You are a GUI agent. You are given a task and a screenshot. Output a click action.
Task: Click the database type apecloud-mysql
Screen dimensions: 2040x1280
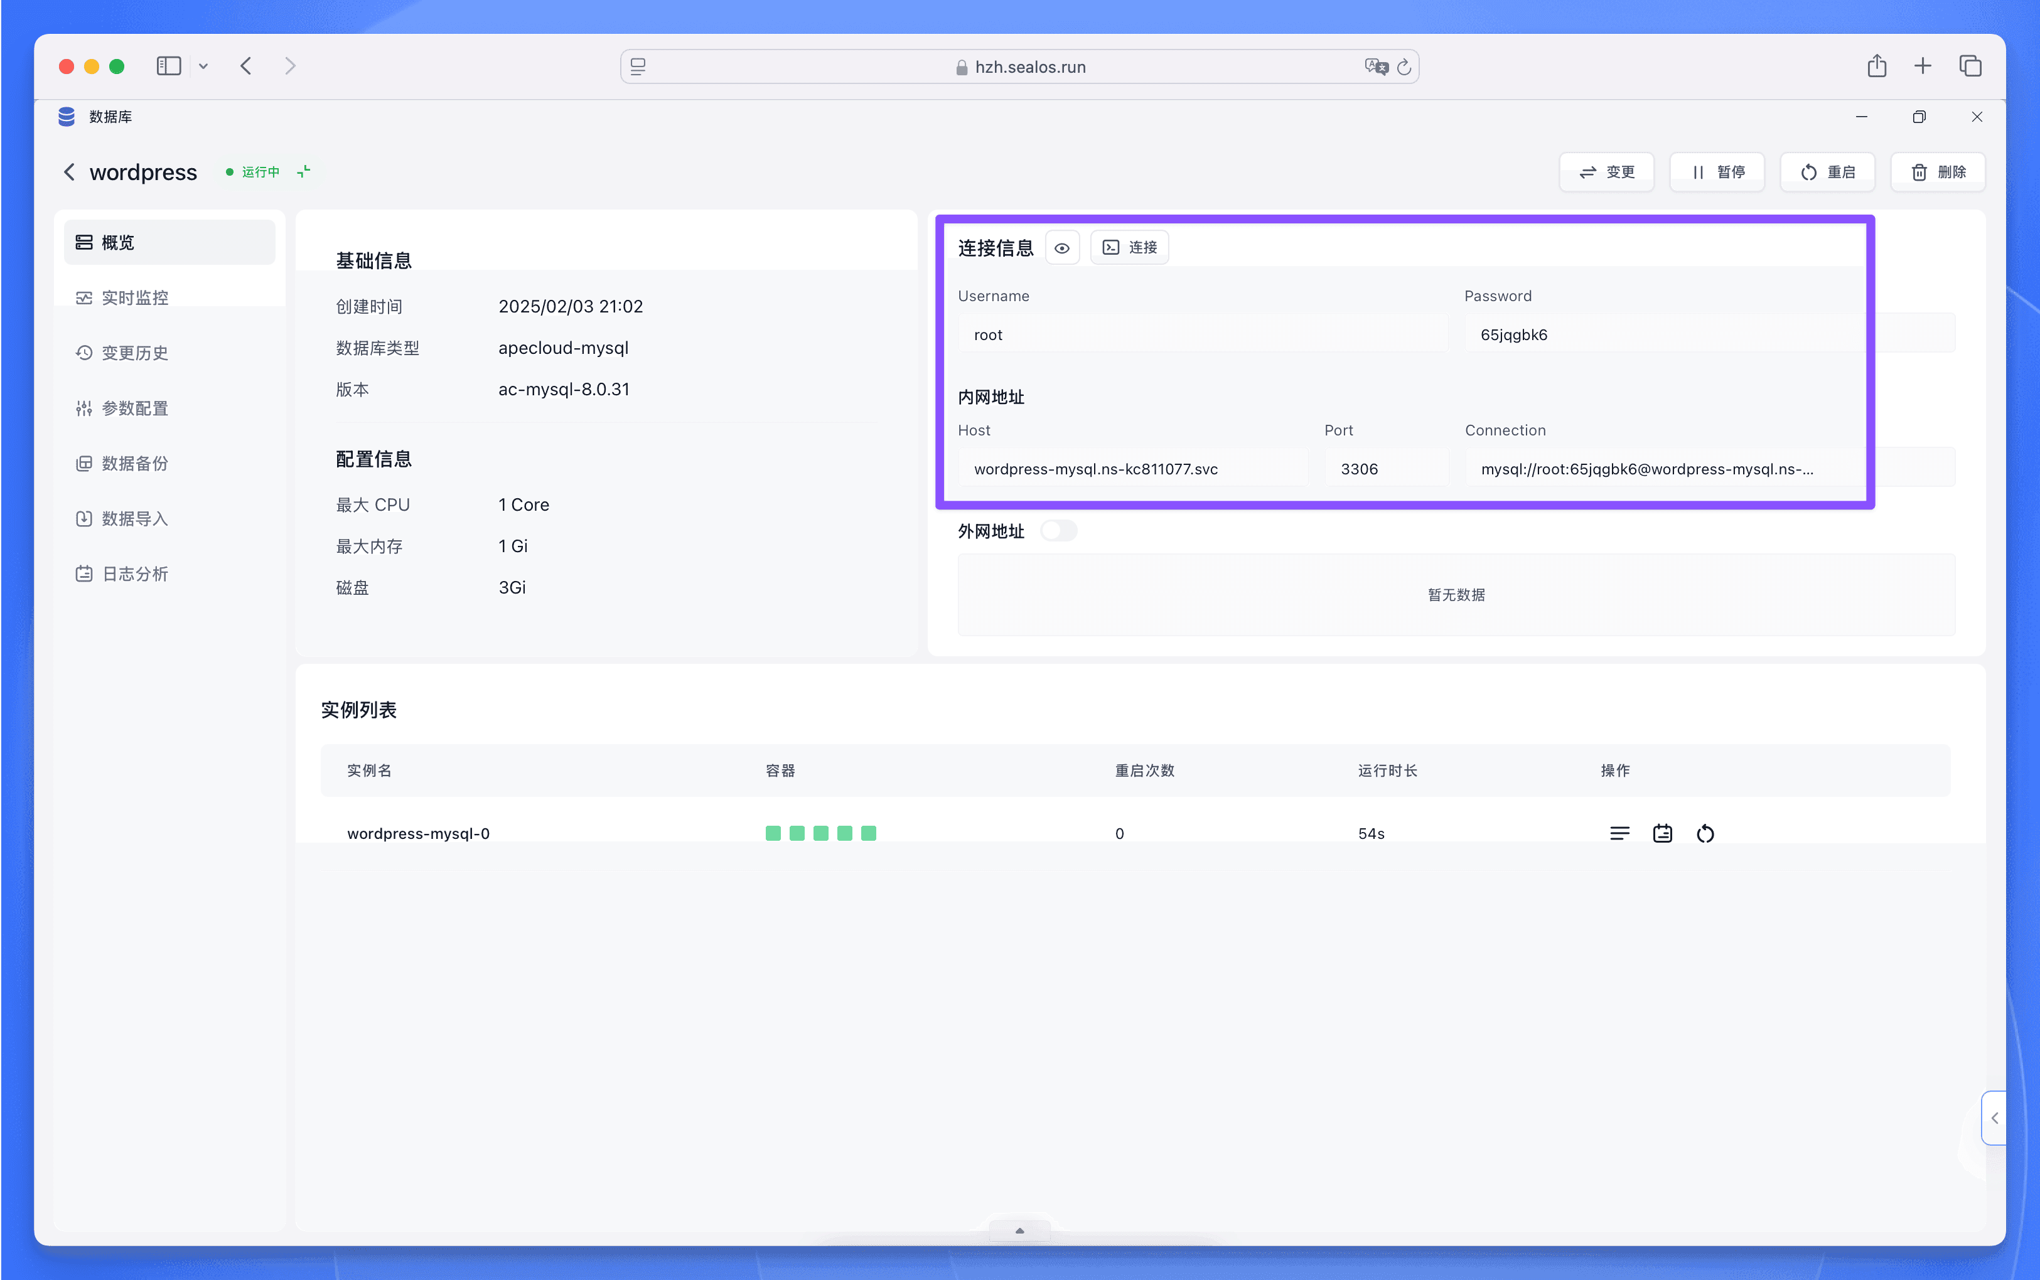pyautogui.click(x=563, y=348)
